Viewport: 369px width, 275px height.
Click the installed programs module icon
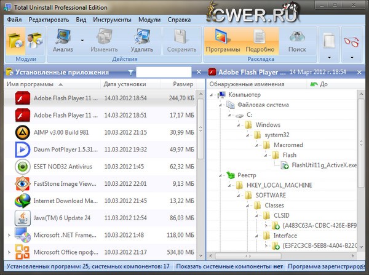(15, 40)
